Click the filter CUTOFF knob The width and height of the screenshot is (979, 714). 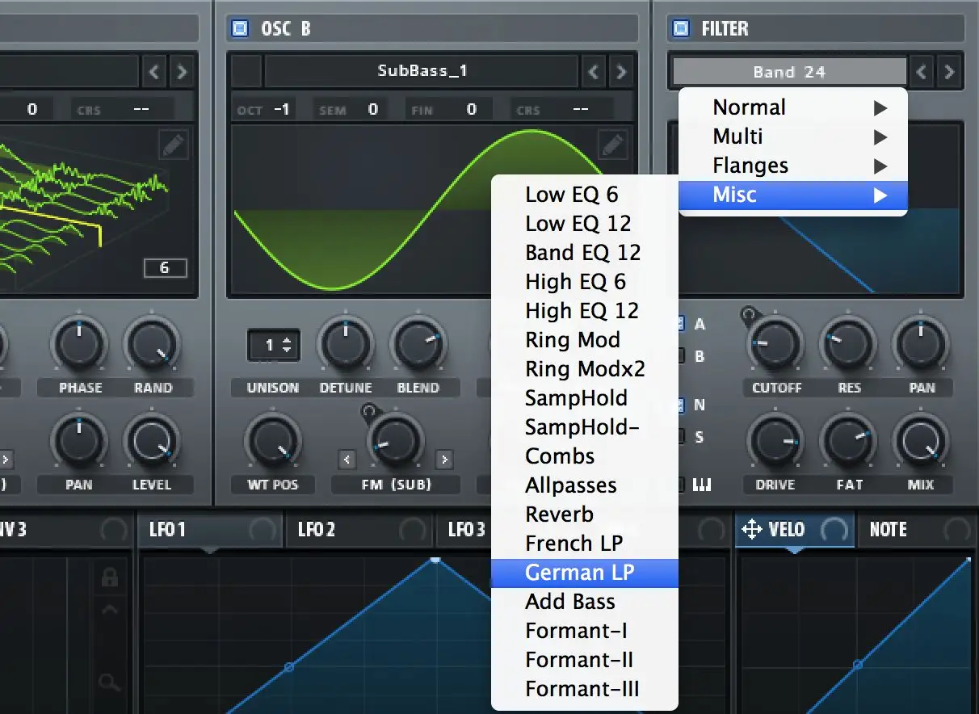coord(775,344)
